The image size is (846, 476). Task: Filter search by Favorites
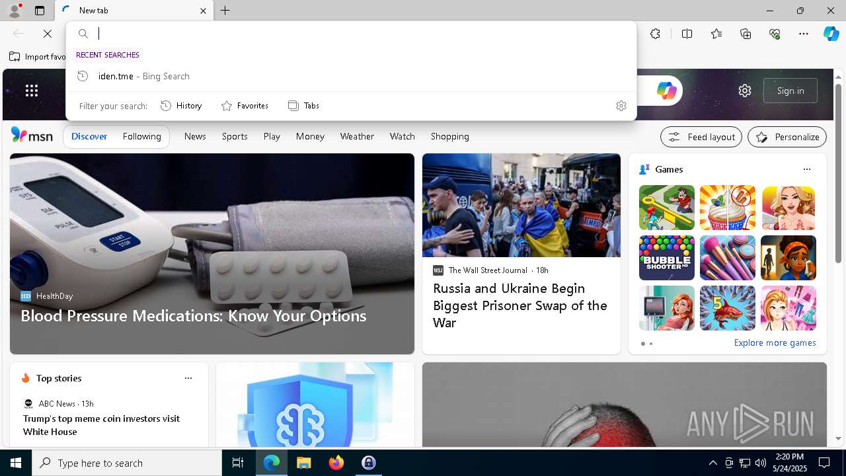[245, 106]
